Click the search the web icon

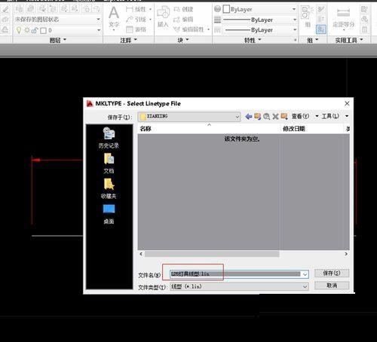pos(267,116)
